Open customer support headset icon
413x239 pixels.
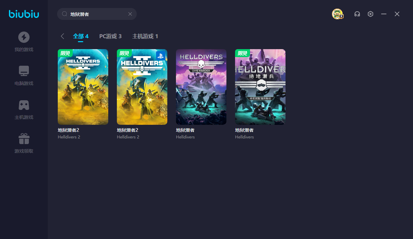(x=357, y=14)
